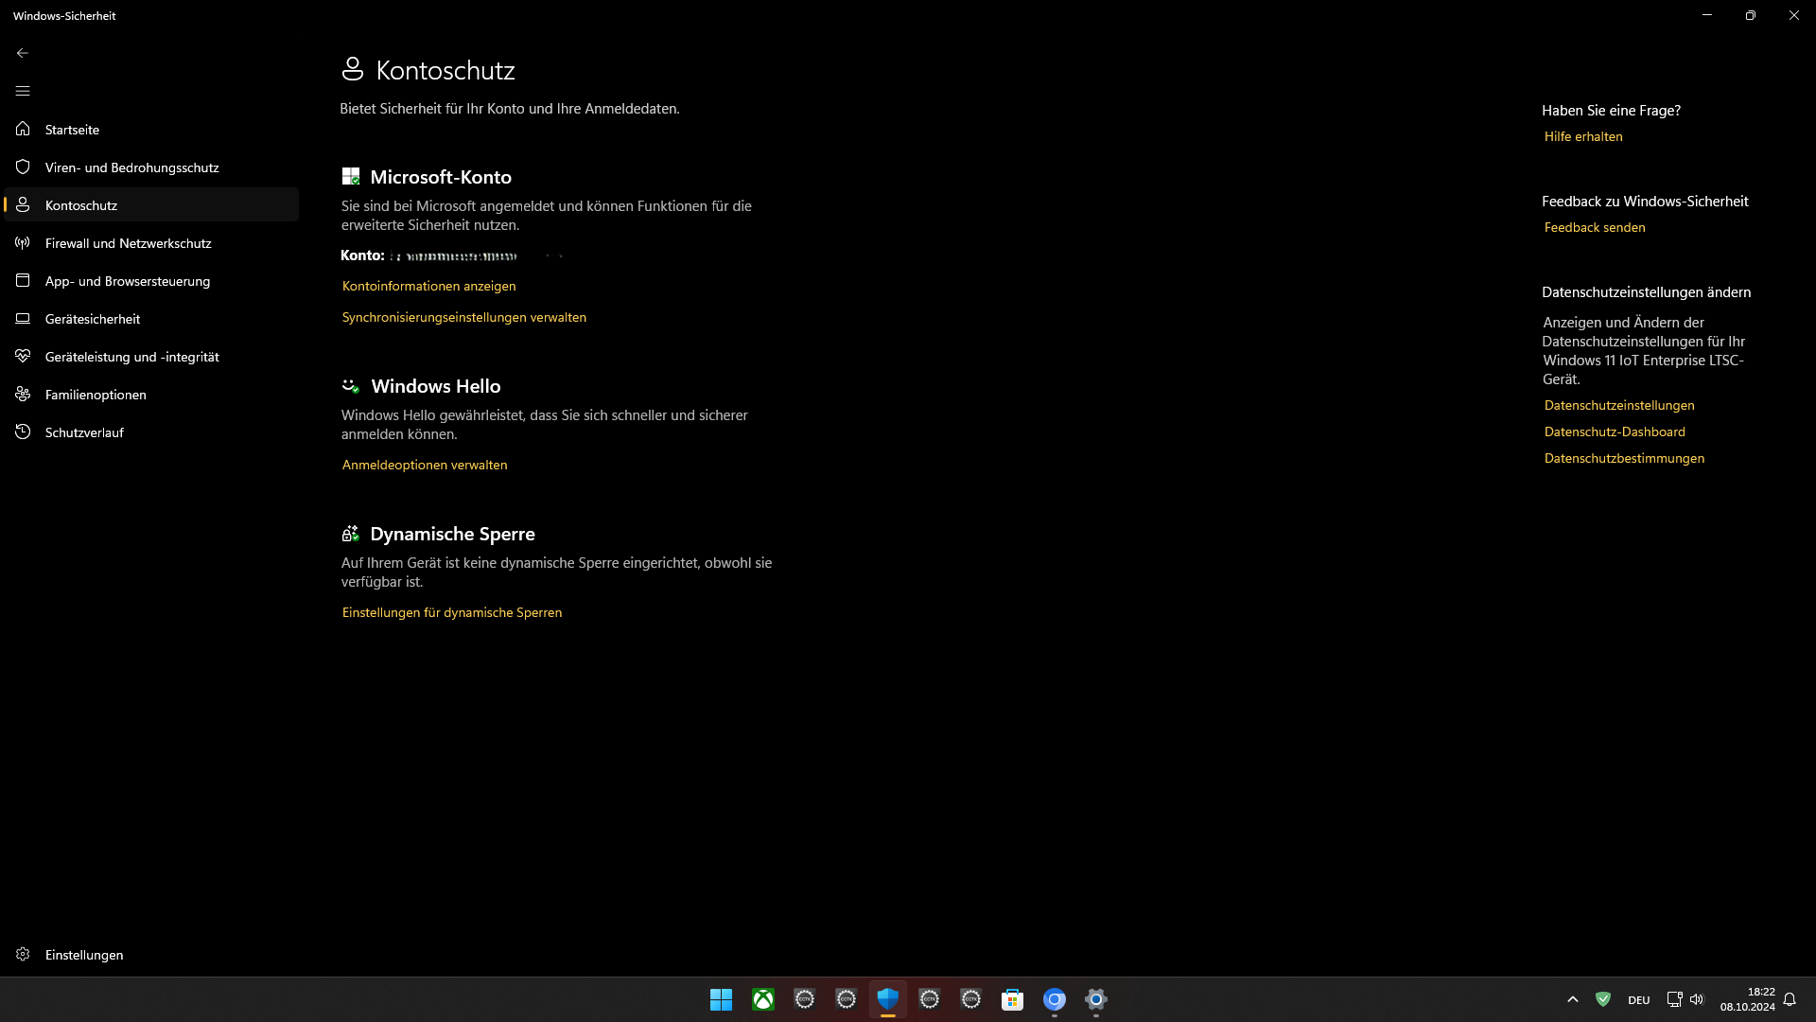Click Feedback senden link
The image size is (1816, 1022).
click(1594, 227)
